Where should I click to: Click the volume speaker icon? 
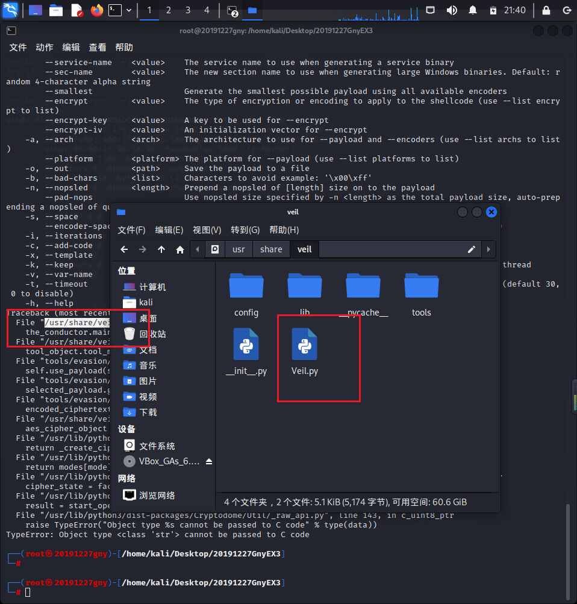pyautogui.click(x=452, y=10)
